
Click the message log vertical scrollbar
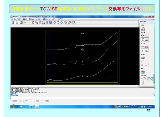154,92
